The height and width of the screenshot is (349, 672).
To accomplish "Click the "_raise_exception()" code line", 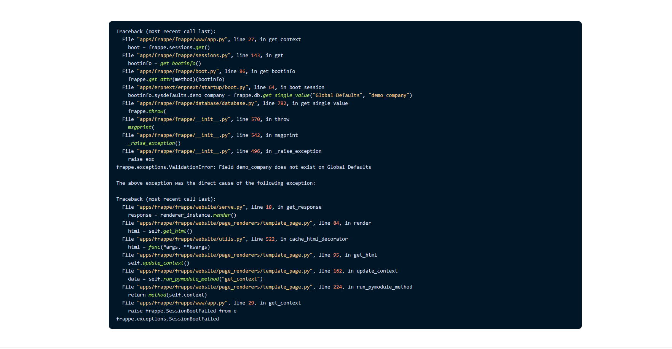I will pos(154,143).
